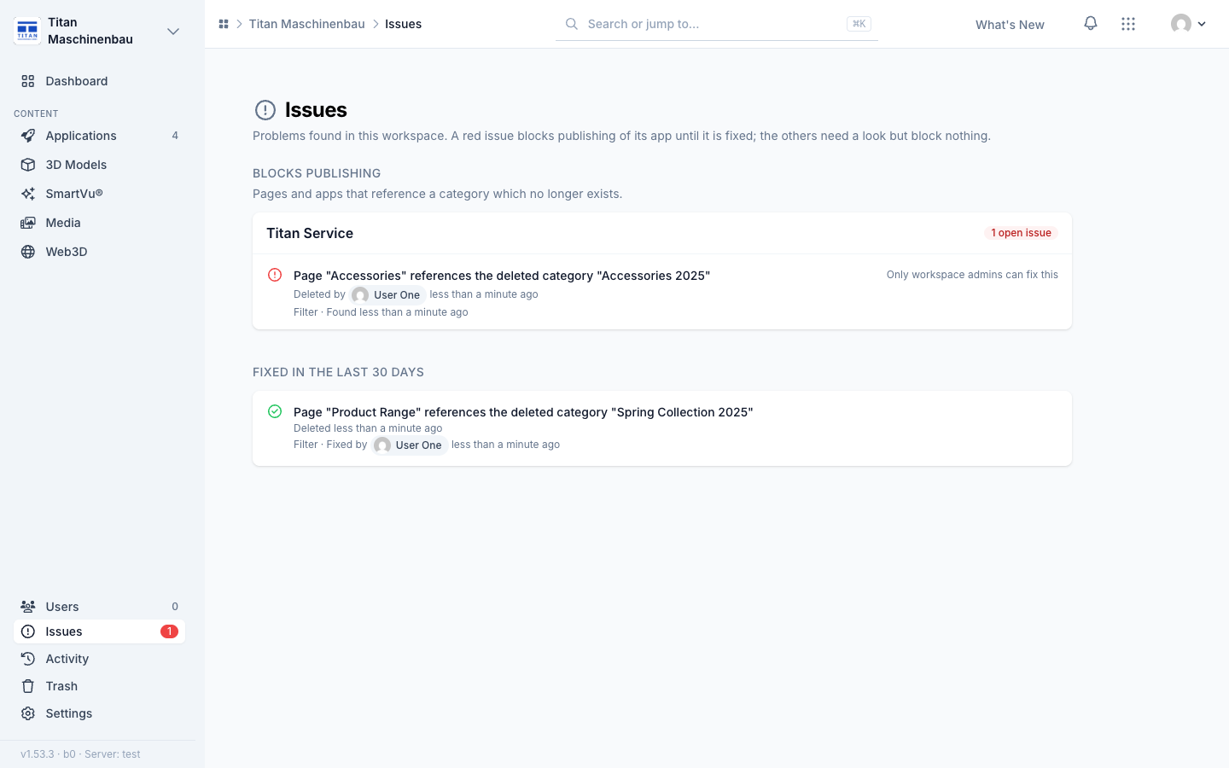Click the Activity history icon

tap(28, 659)
